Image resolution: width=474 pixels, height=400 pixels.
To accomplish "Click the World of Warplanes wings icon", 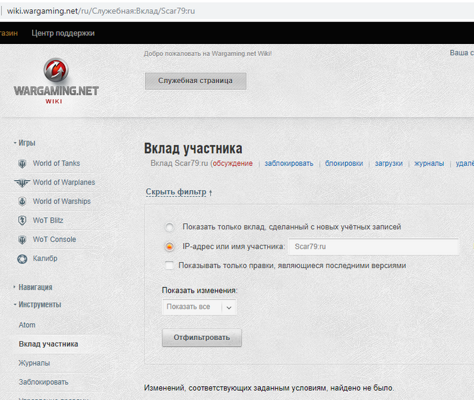I will (x=21, y=183).
